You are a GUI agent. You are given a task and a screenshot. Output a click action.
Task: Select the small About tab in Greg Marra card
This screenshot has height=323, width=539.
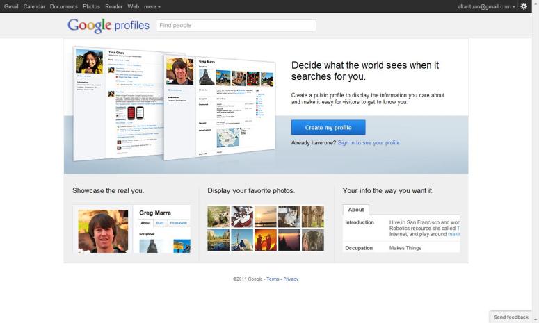click(x=146, y=223)
